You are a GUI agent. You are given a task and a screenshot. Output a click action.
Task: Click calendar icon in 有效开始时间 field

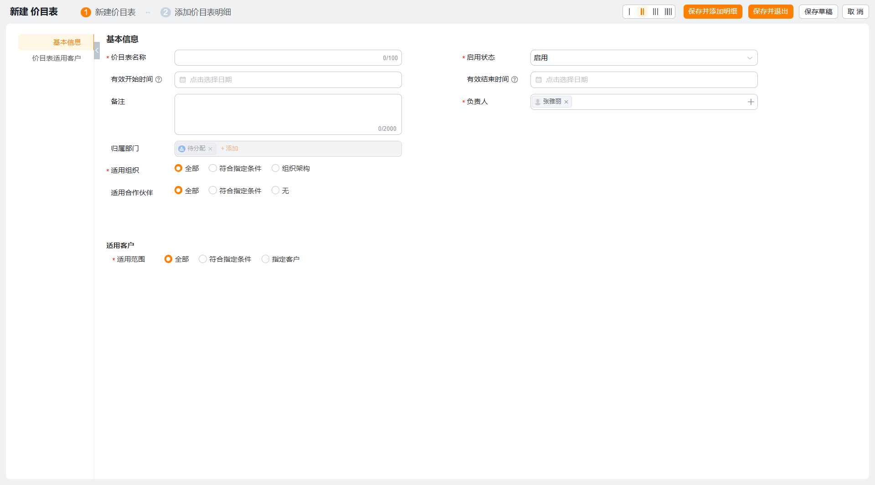tap(183, 80)
